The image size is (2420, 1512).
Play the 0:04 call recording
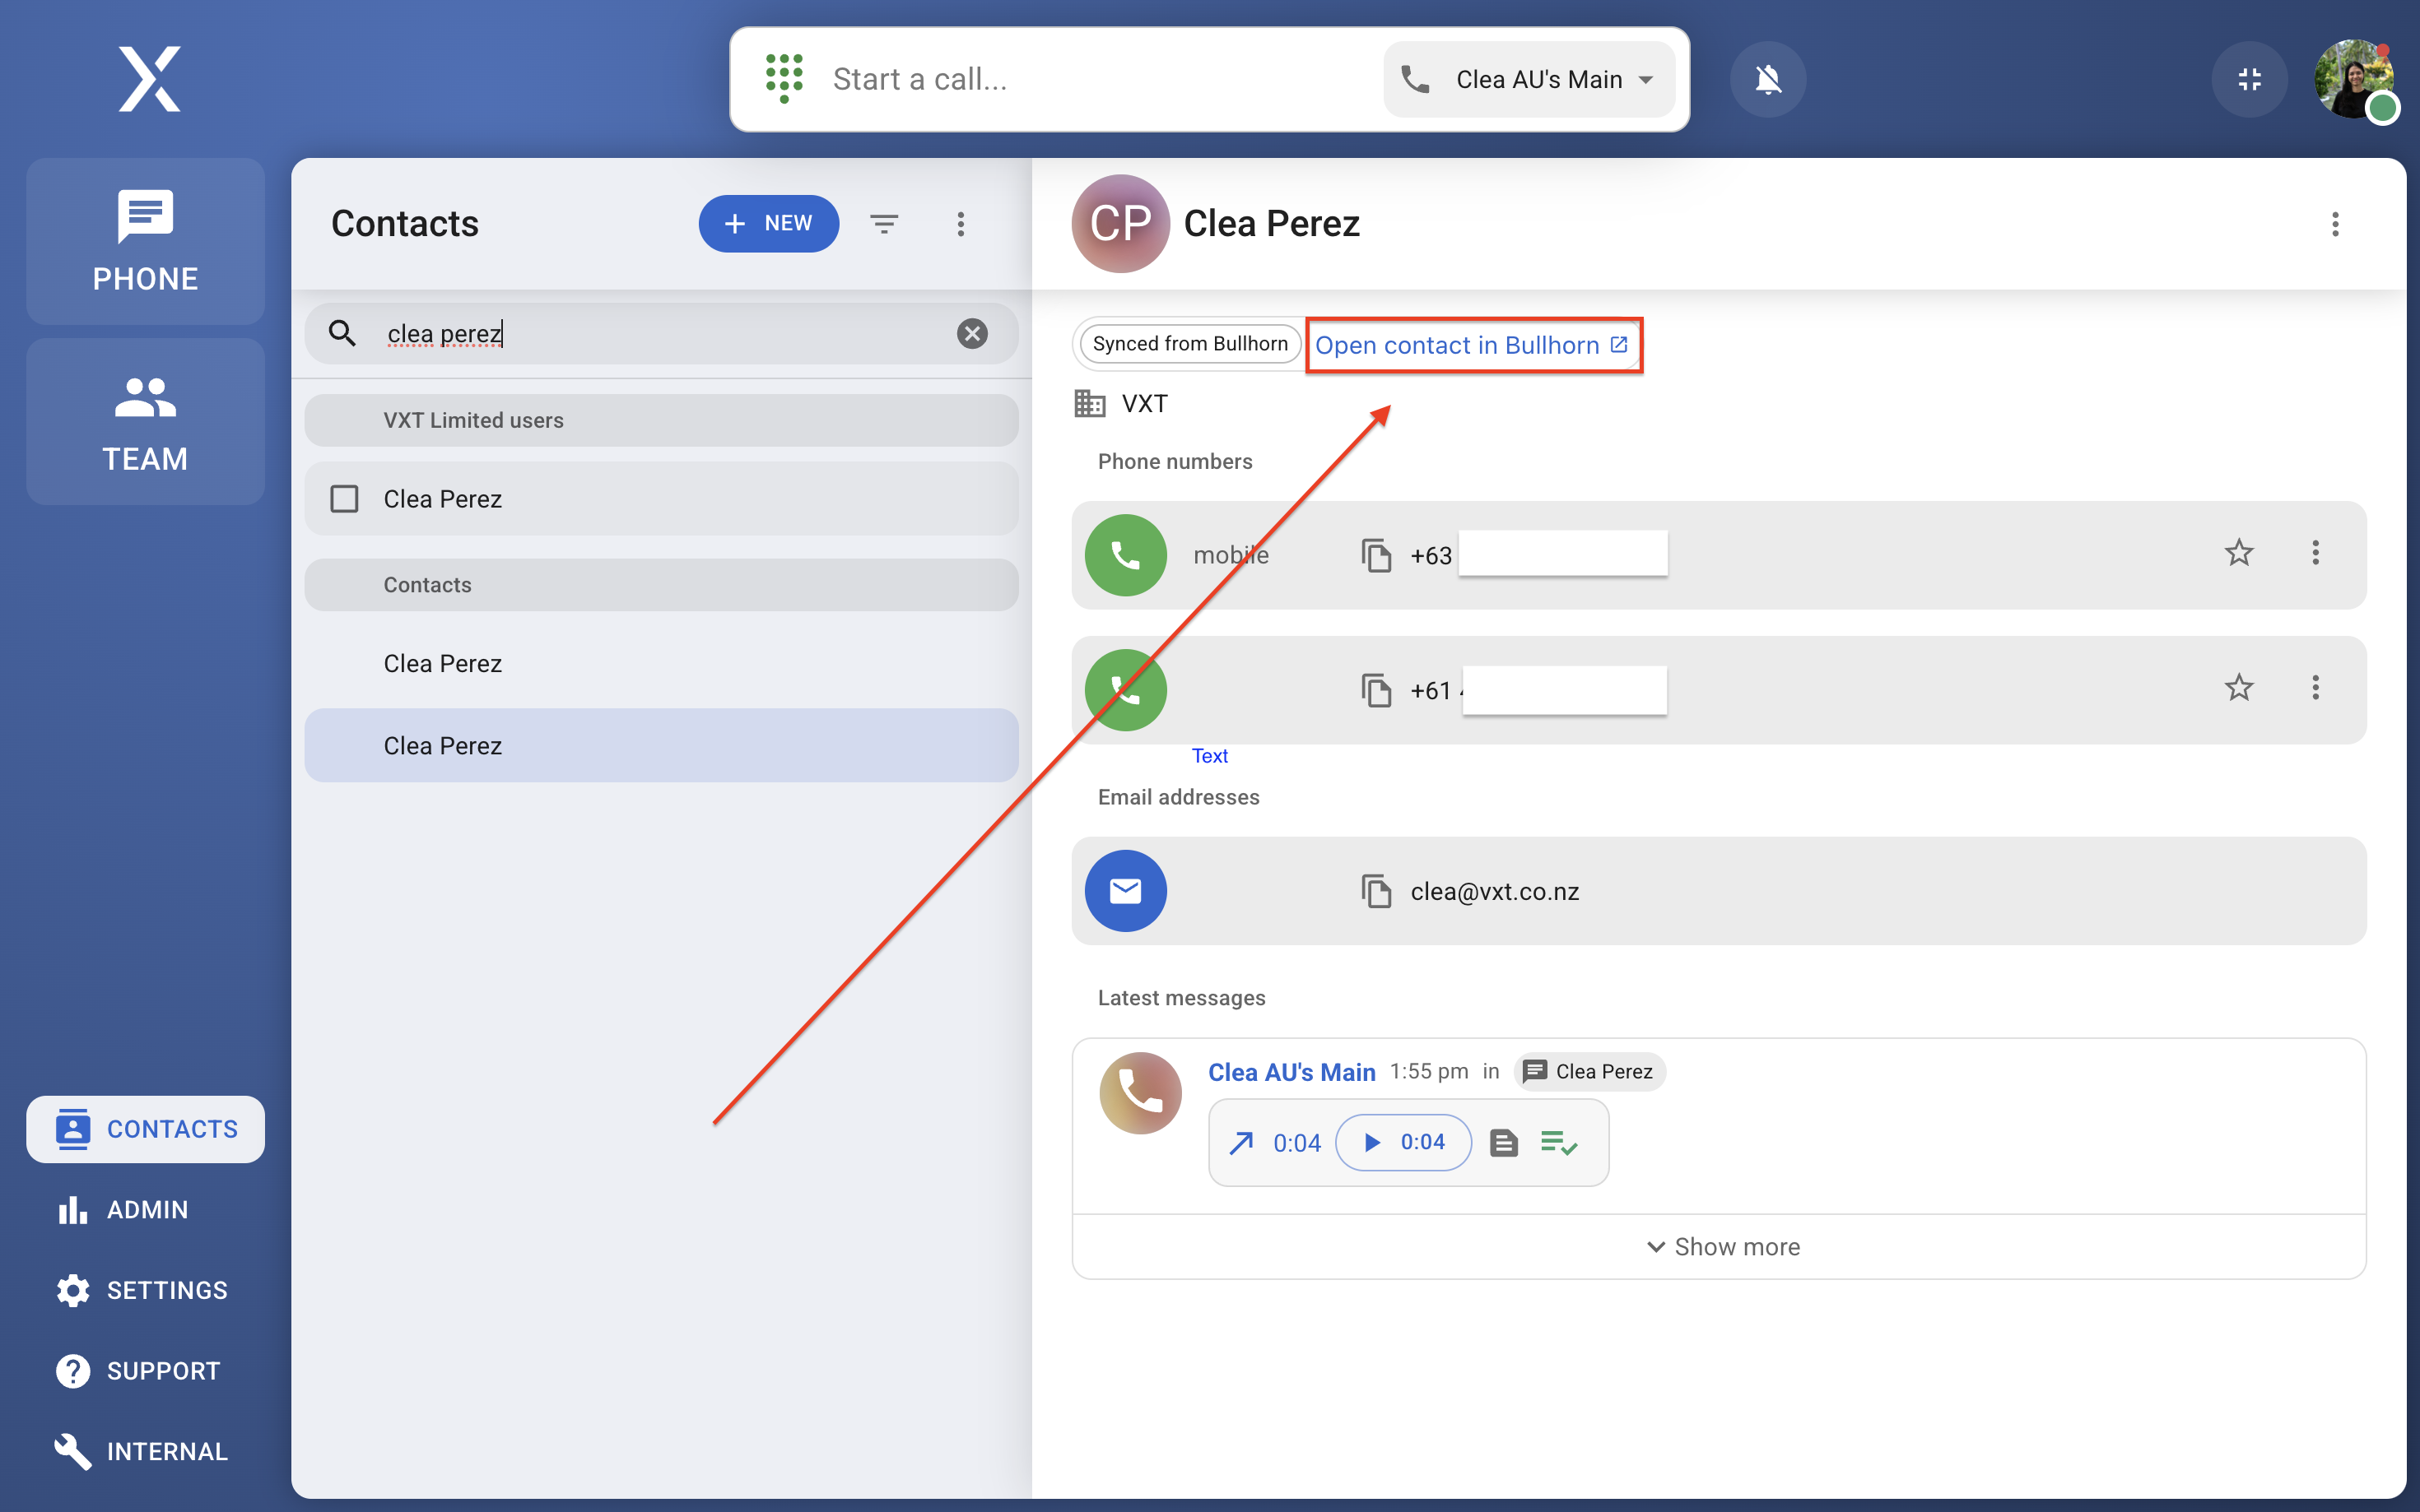(1403, 1142)
